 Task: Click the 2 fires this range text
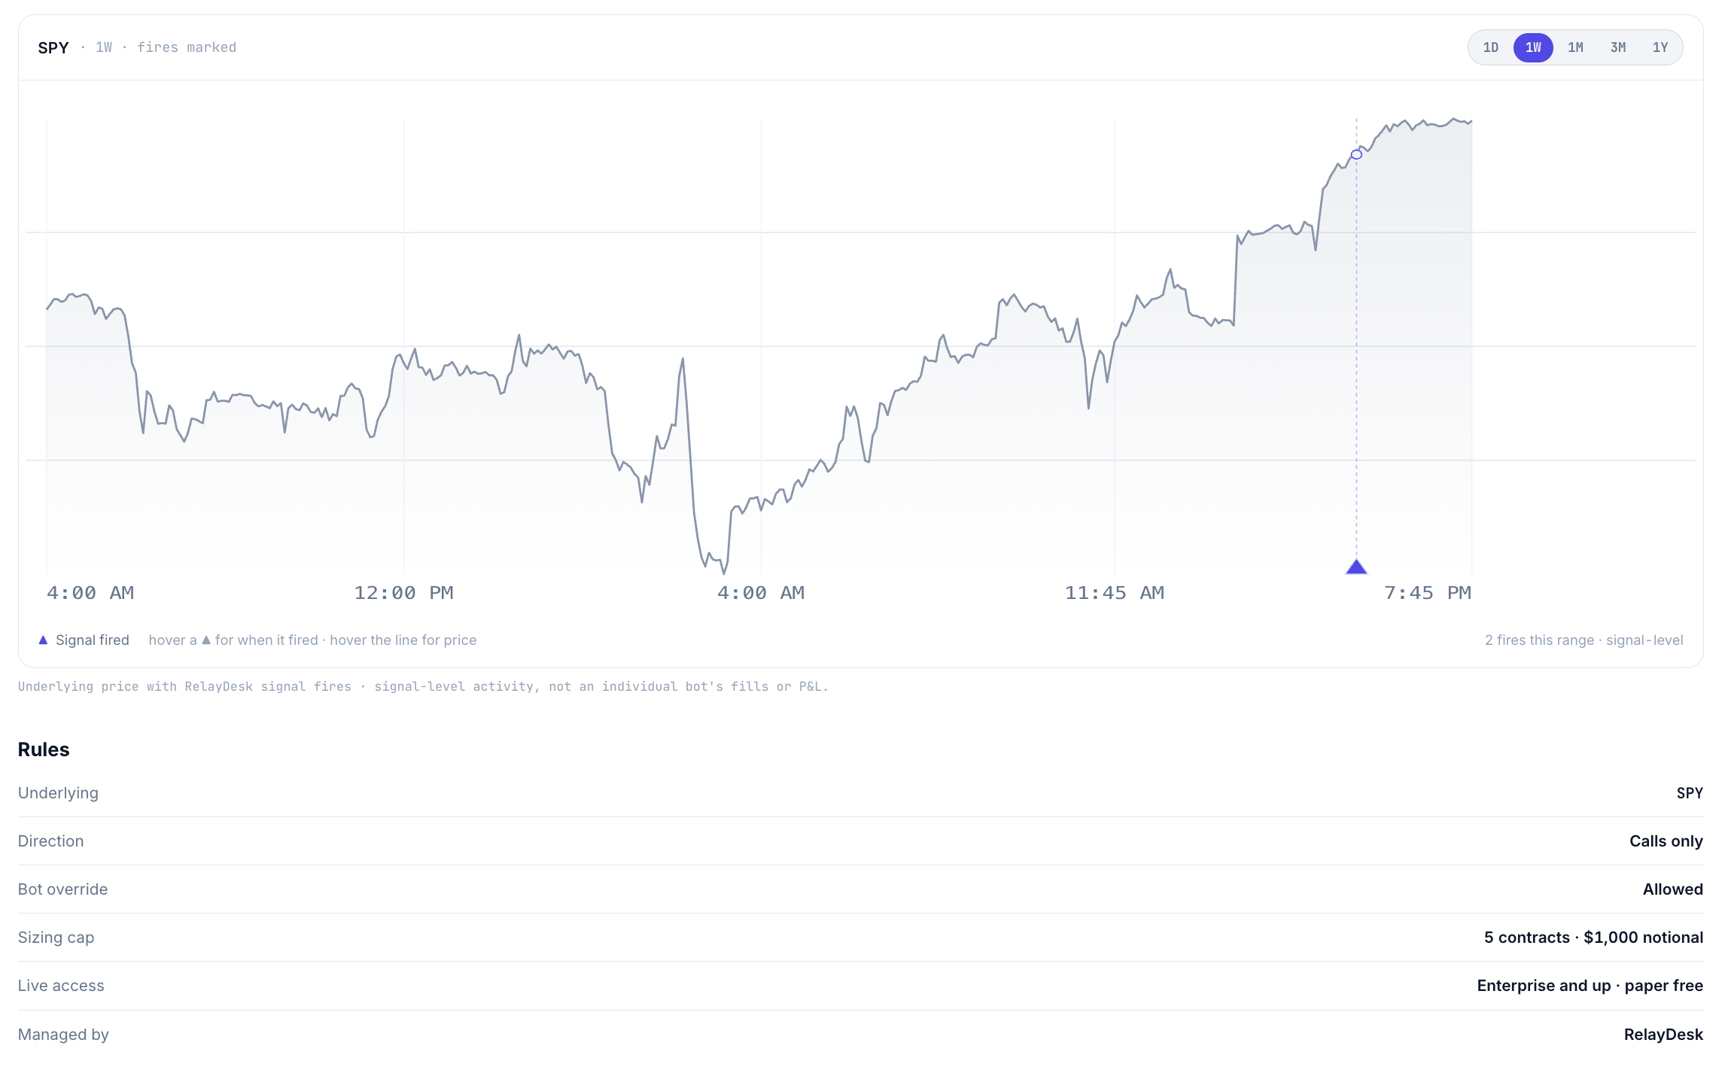tap(1539, 640)
